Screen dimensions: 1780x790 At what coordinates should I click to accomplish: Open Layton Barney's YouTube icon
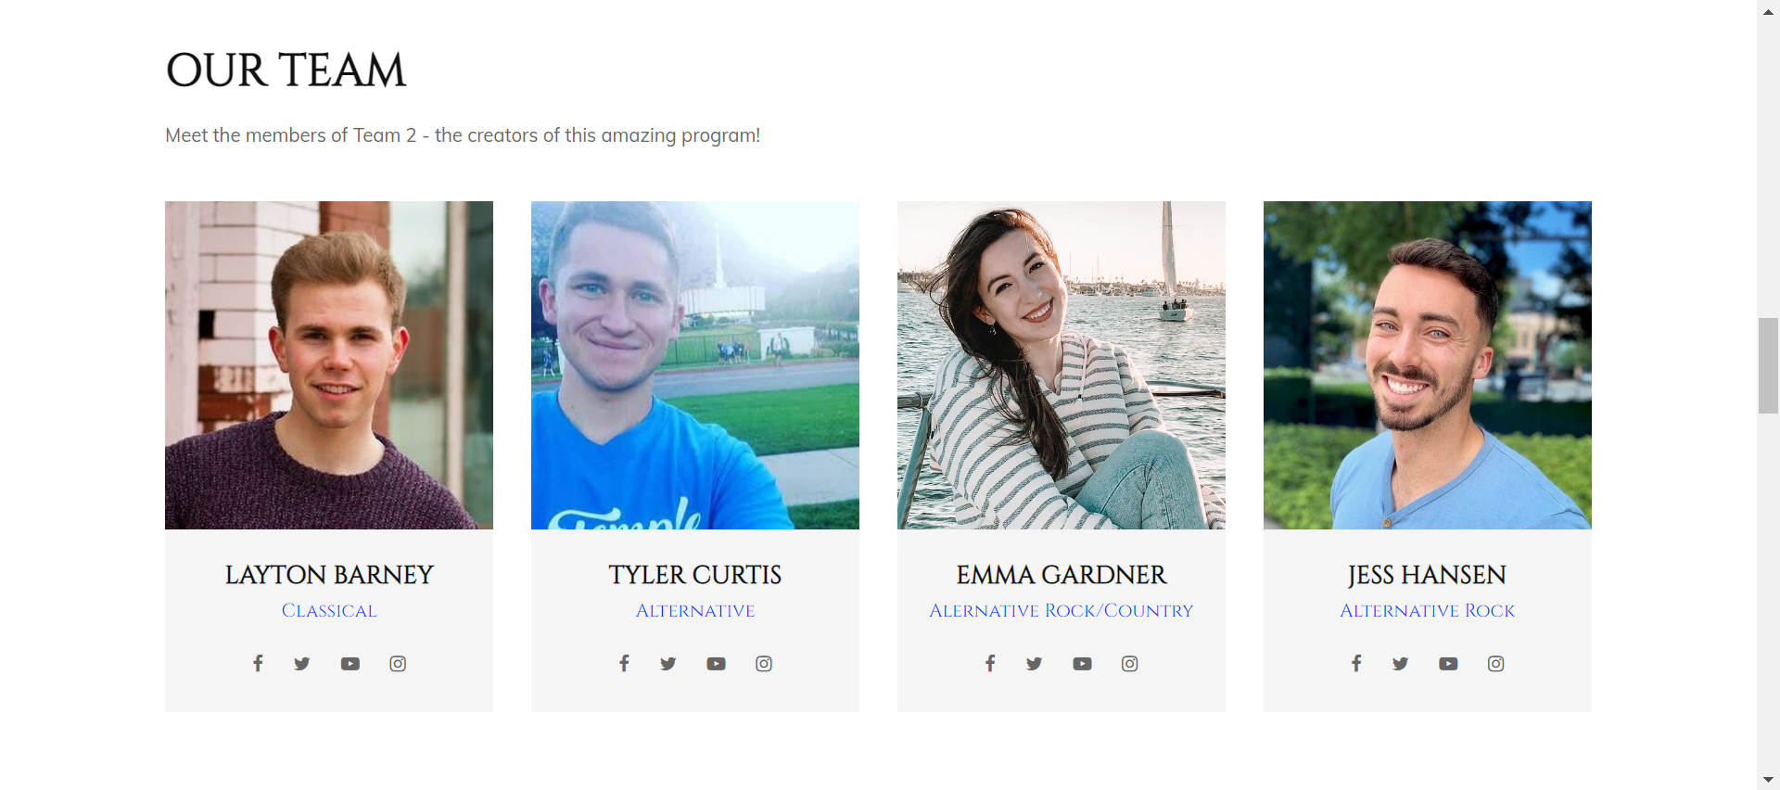pyautogui.click(x=350, y=664)
